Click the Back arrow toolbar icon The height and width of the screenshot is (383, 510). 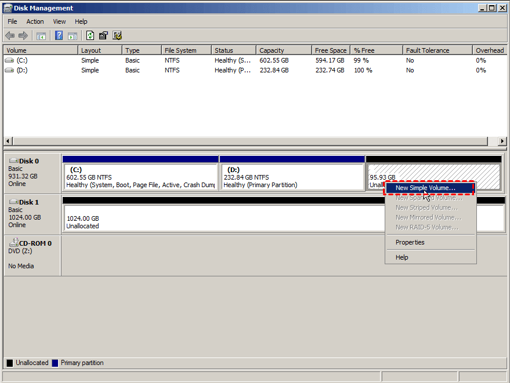10,35
